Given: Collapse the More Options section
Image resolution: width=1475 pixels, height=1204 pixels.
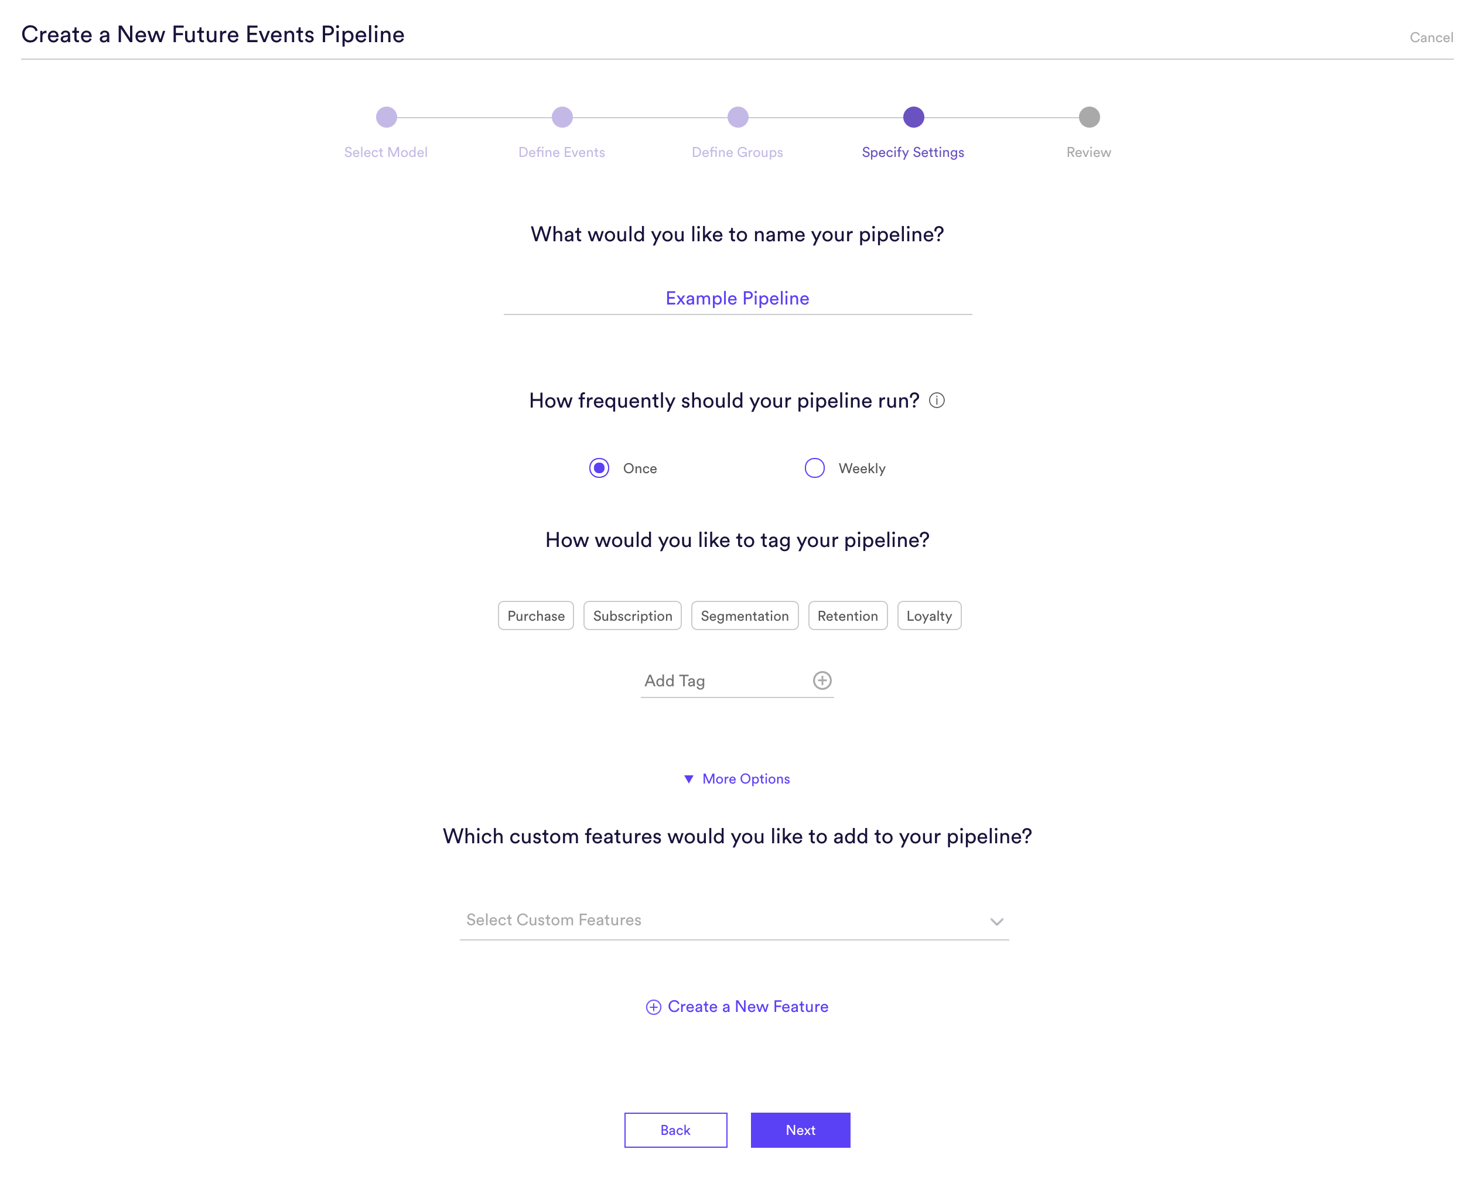Looking at the screenshot, I should coord(737,779).
